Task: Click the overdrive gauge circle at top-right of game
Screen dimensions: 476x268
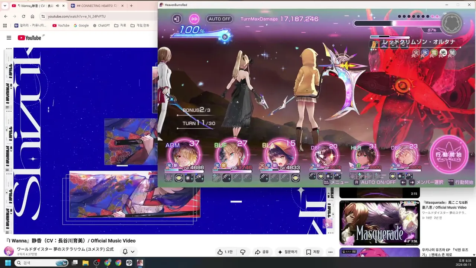Action: pos(452,24)
